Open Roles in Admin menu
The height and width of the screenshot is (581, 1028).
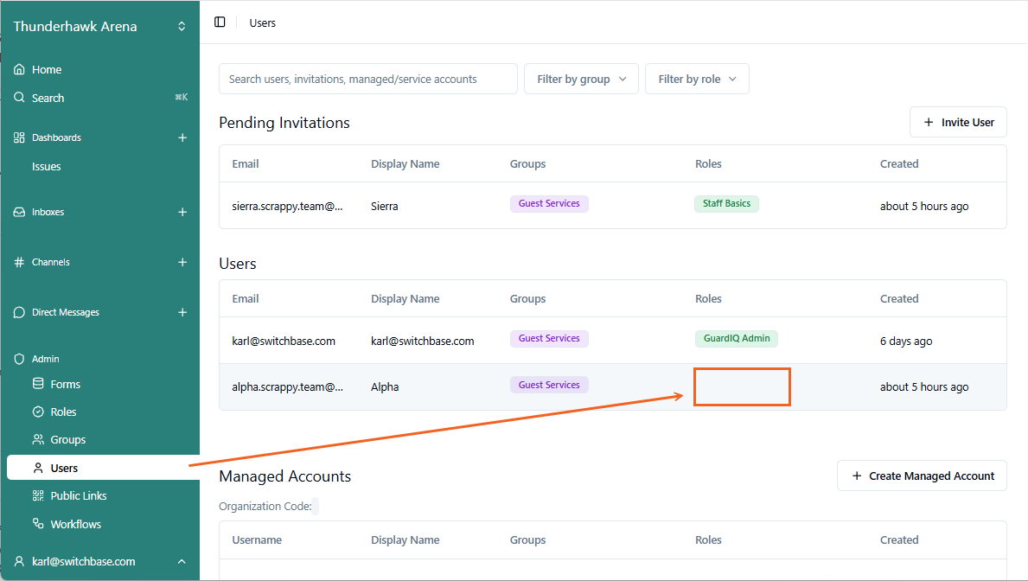pos(63,412)
